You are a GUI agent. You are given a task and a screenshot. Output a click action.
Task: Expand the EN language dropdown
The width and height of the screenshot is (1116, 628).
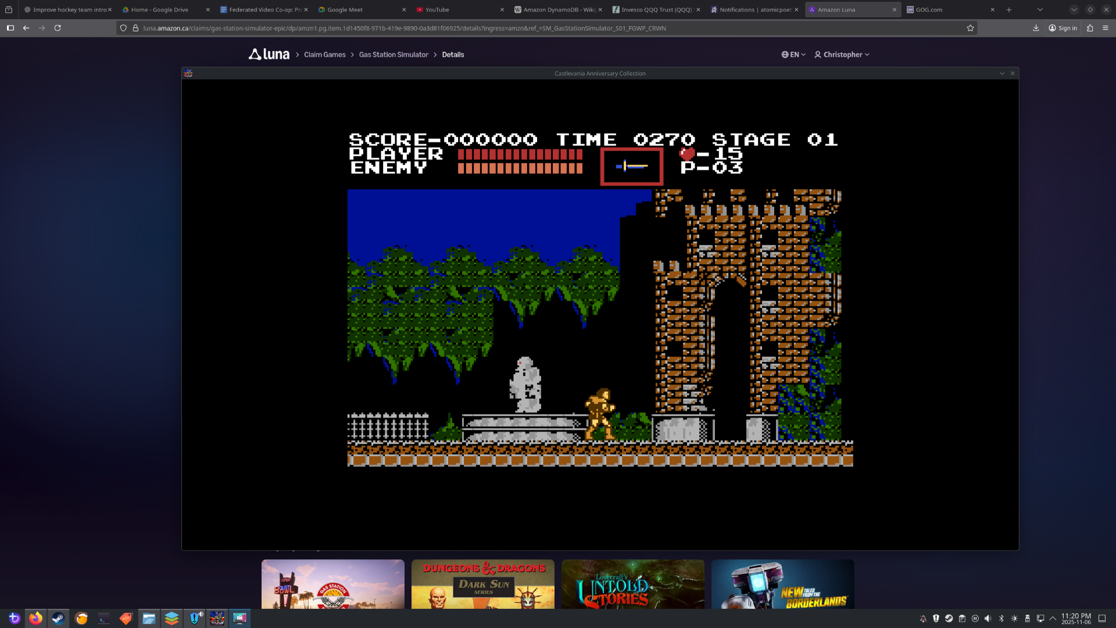[x=793, y=55]
